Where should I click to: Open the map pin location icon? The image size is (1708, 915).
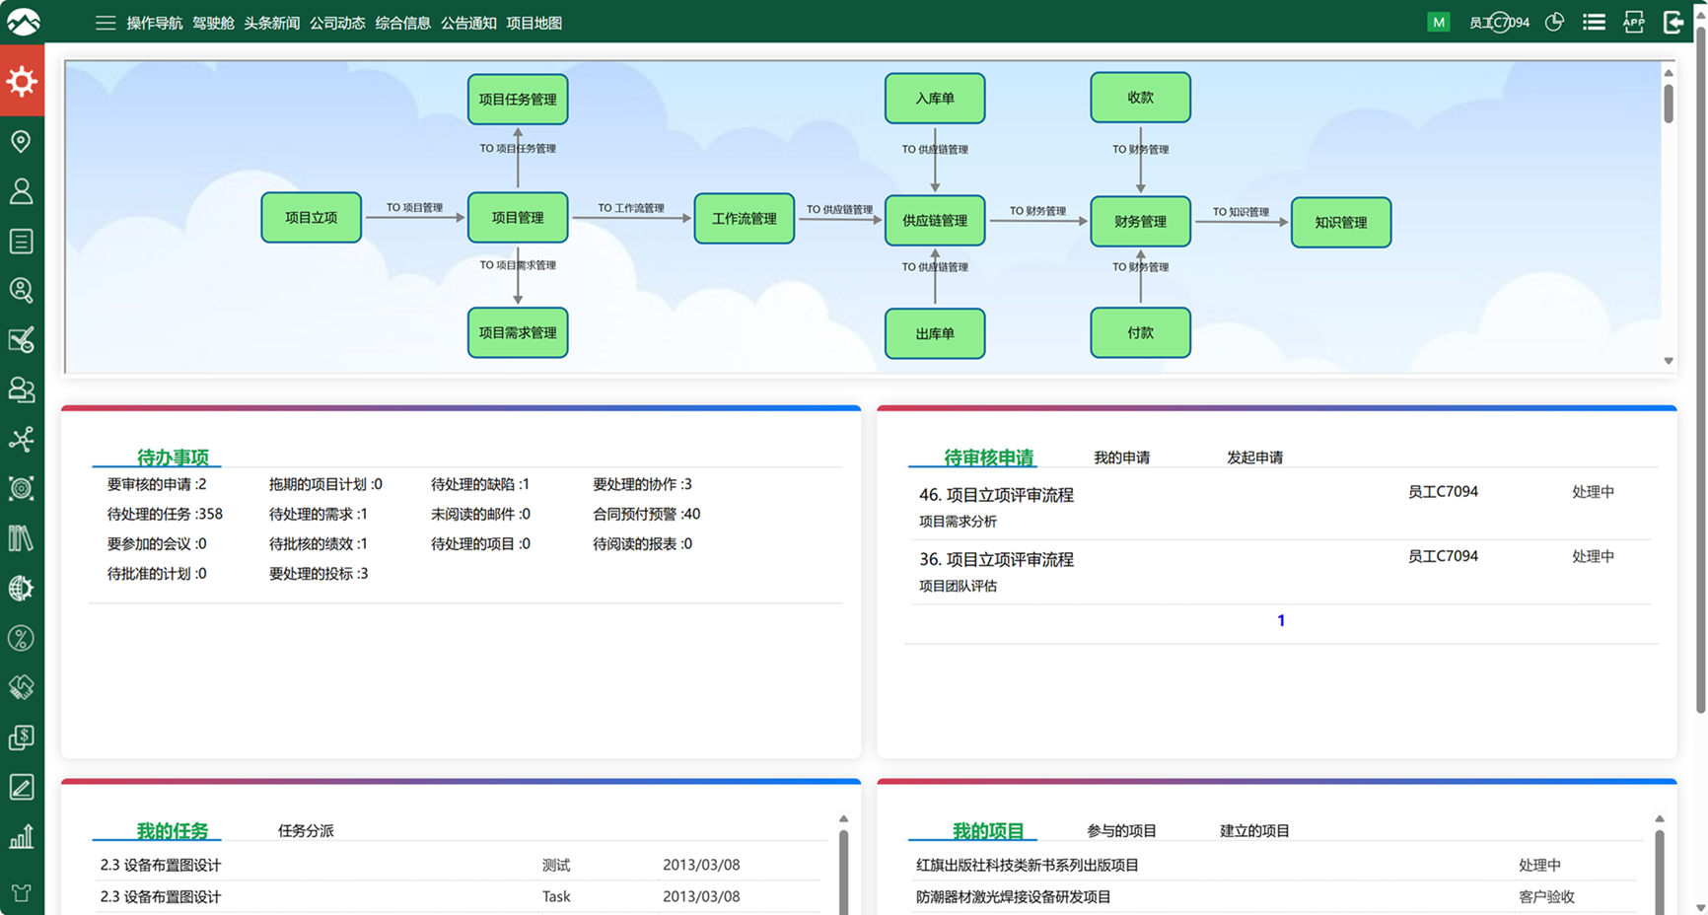[21, 142]
